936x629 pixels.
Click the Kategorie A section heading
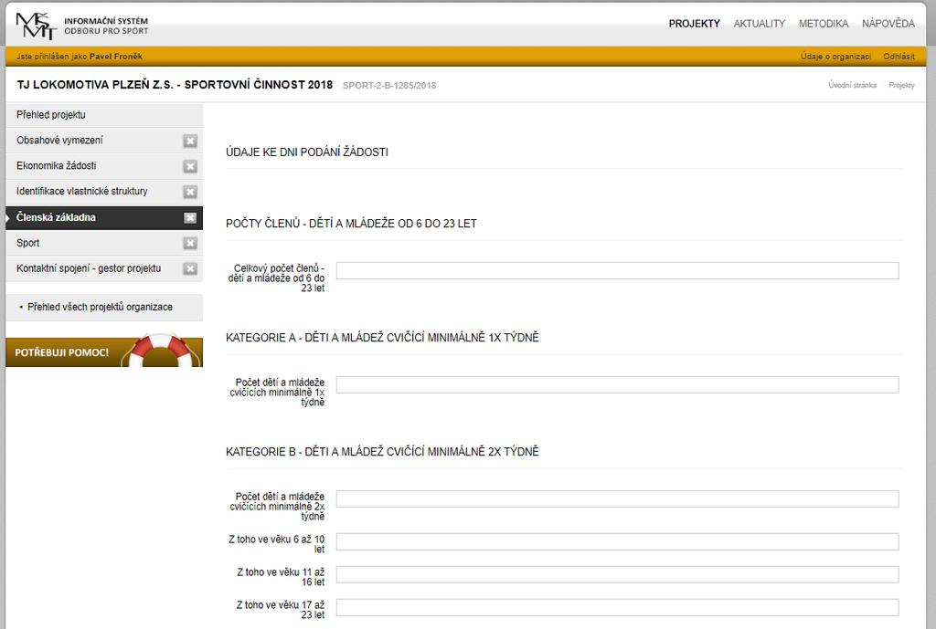[x=382, y=338]
